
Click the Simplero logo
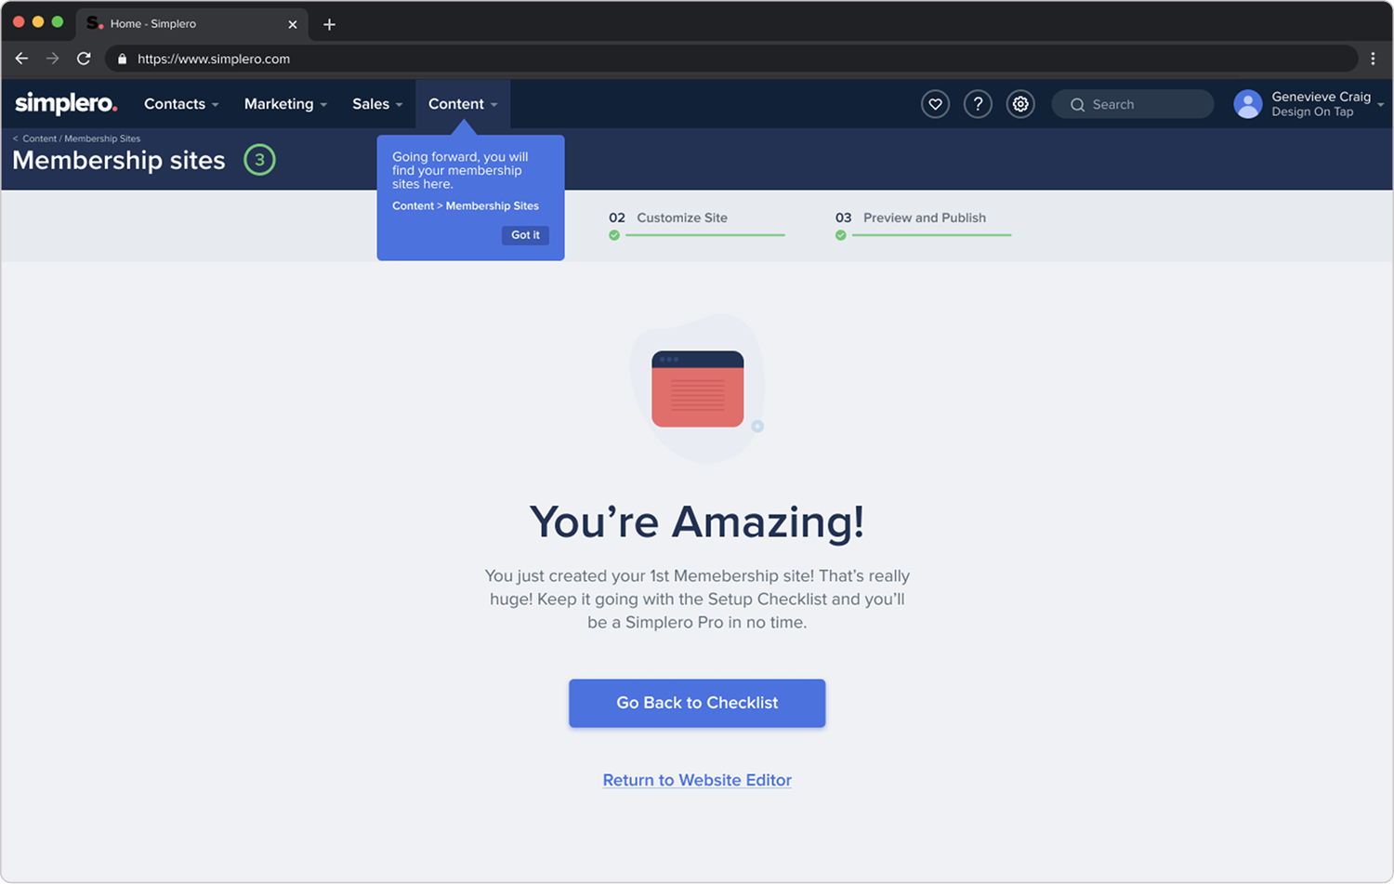[66, 103]
